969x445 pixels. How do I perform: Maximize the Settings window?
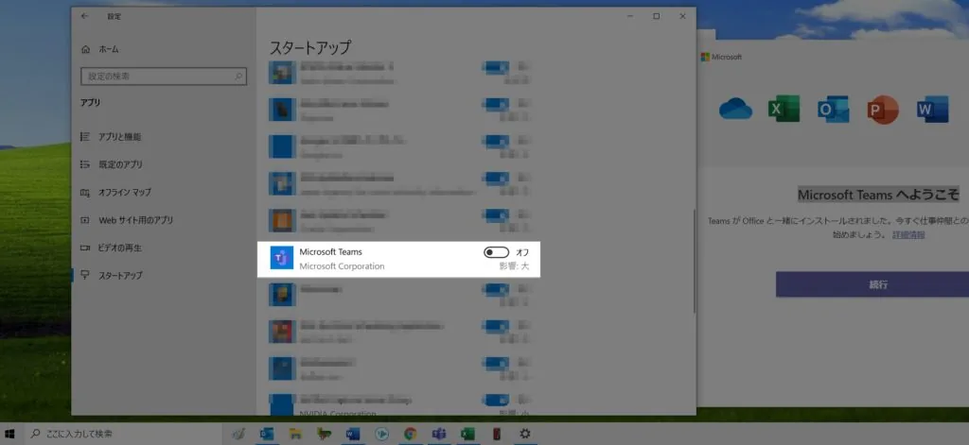point(657,17)
